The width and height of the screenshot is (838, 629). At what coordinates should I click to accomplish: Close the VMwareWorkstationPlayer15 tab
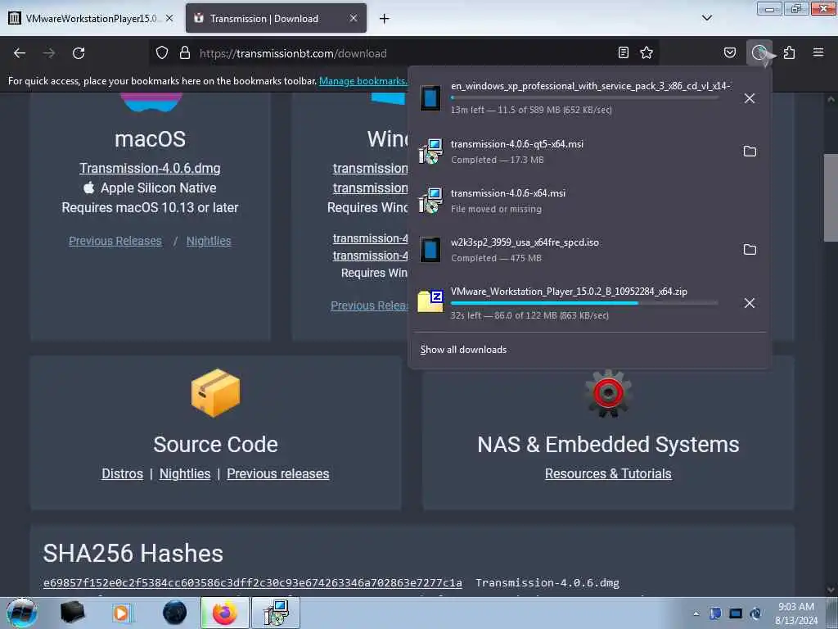point(169,18)
